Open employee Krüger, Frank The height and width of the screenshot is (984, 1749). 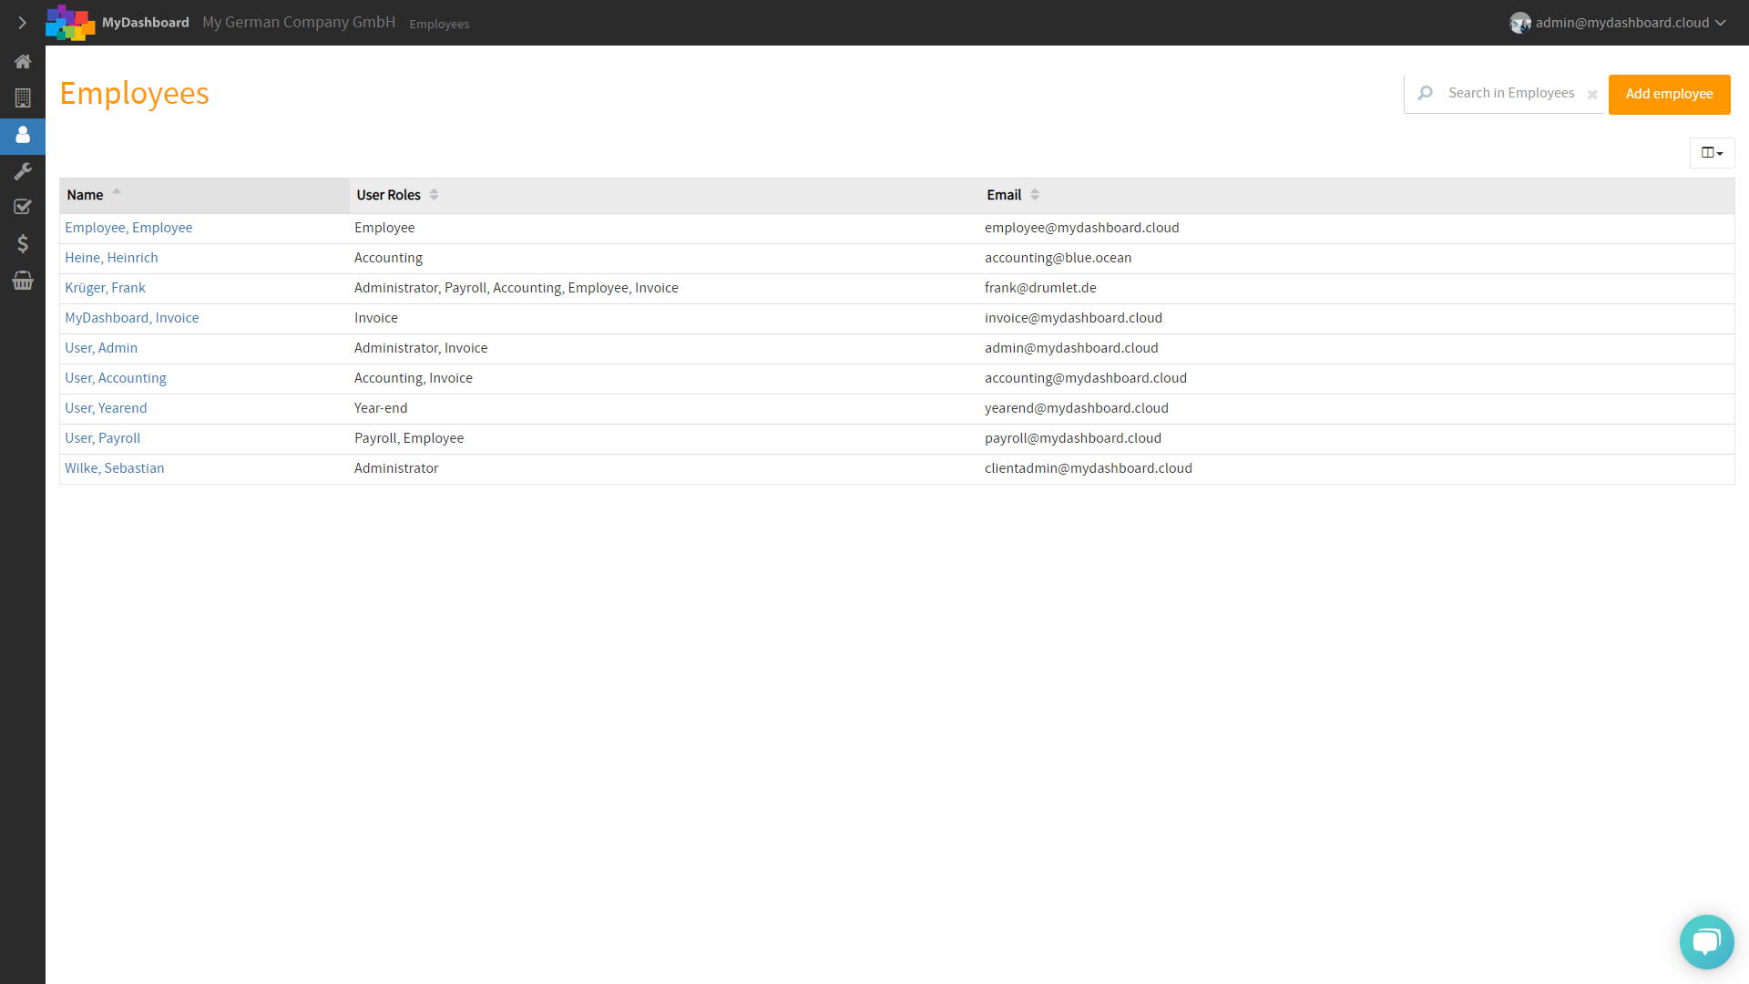point(105,288)
